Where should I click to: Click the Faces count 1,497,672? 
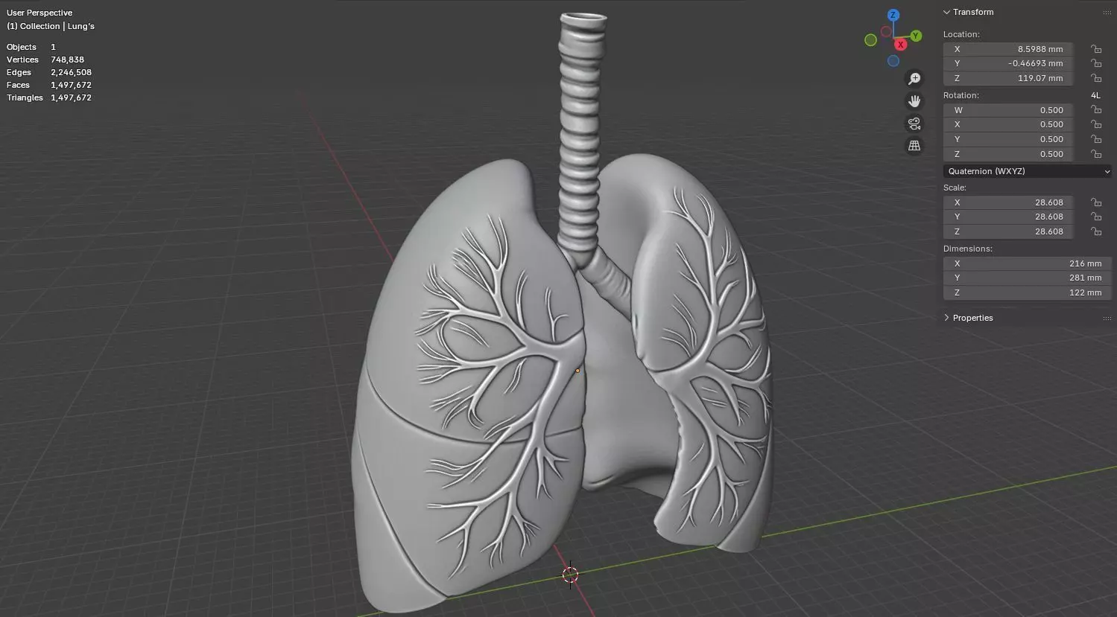(71, 85)
